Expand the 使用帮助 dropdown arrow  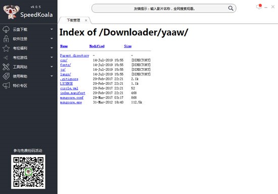52,76
